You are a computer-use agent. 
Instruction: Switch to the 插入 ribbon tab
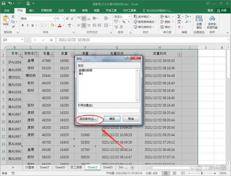click(32, 10)
